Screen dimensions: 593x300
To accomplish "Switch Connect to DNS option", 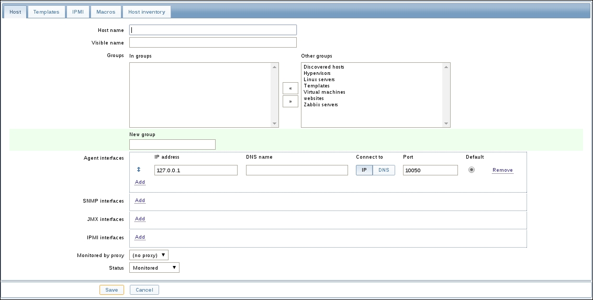I will point(384,170).
